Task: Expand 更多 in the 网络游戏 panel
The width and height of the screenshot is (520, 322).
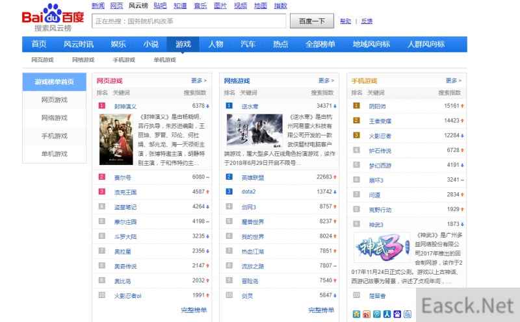Action: coord(326,81)
